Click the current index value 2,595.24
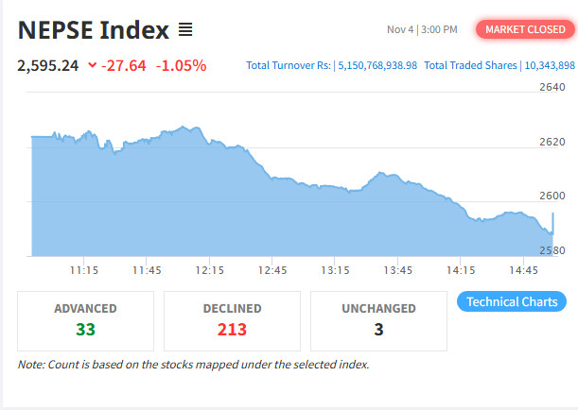578x410 pixels. point(46,65)
